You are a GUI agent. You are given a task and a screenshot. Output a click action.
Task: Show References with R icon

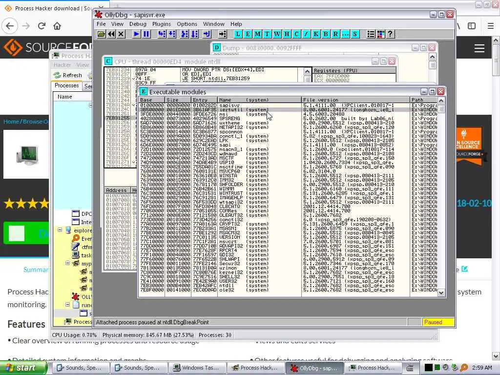(335, 34)
